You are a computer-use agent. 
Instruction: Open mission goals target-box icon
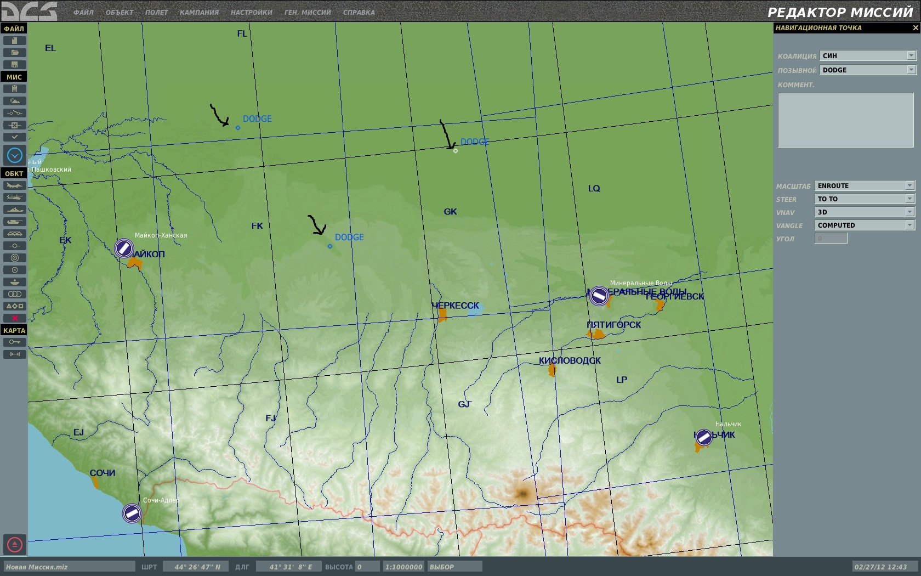pyautogui.click(x=14, y=125)
